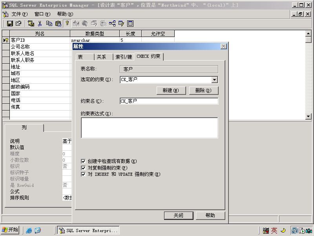Screen dimensions: 314x236
Task: Click the Manage Relationships icon
Action: [112, 24]
